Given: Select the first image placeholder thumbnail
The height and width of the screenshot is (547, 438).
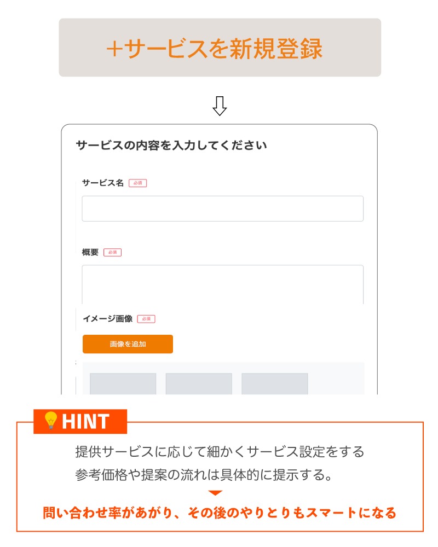Looking at the screenshot, I should [123, 383].
